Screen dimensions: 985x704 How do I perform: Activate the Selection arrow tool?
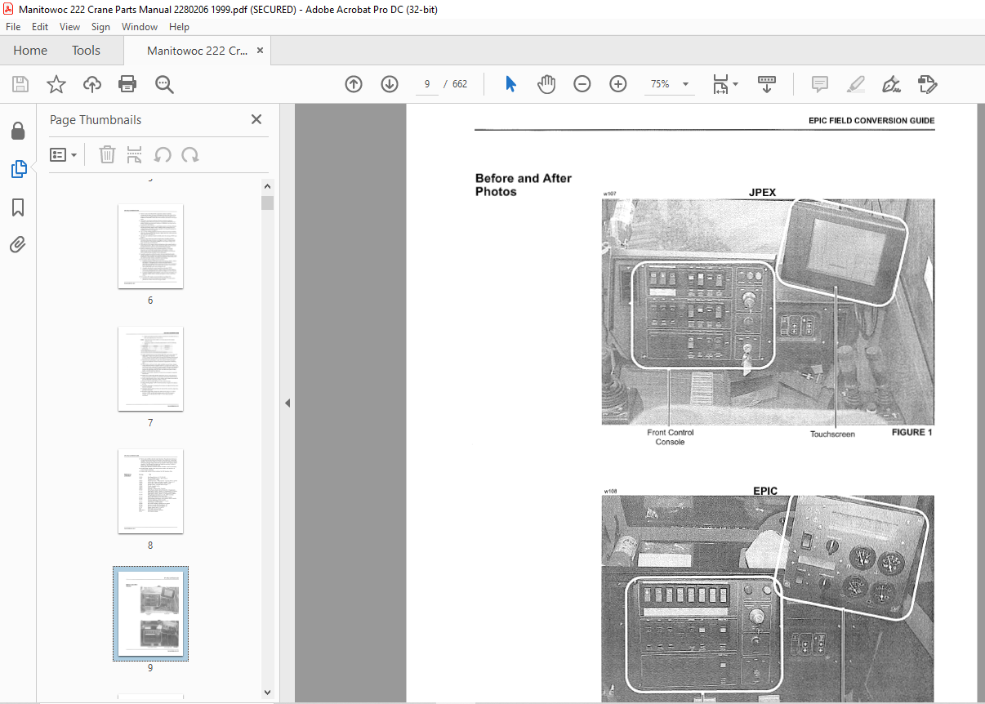click(x=511, y=84)
